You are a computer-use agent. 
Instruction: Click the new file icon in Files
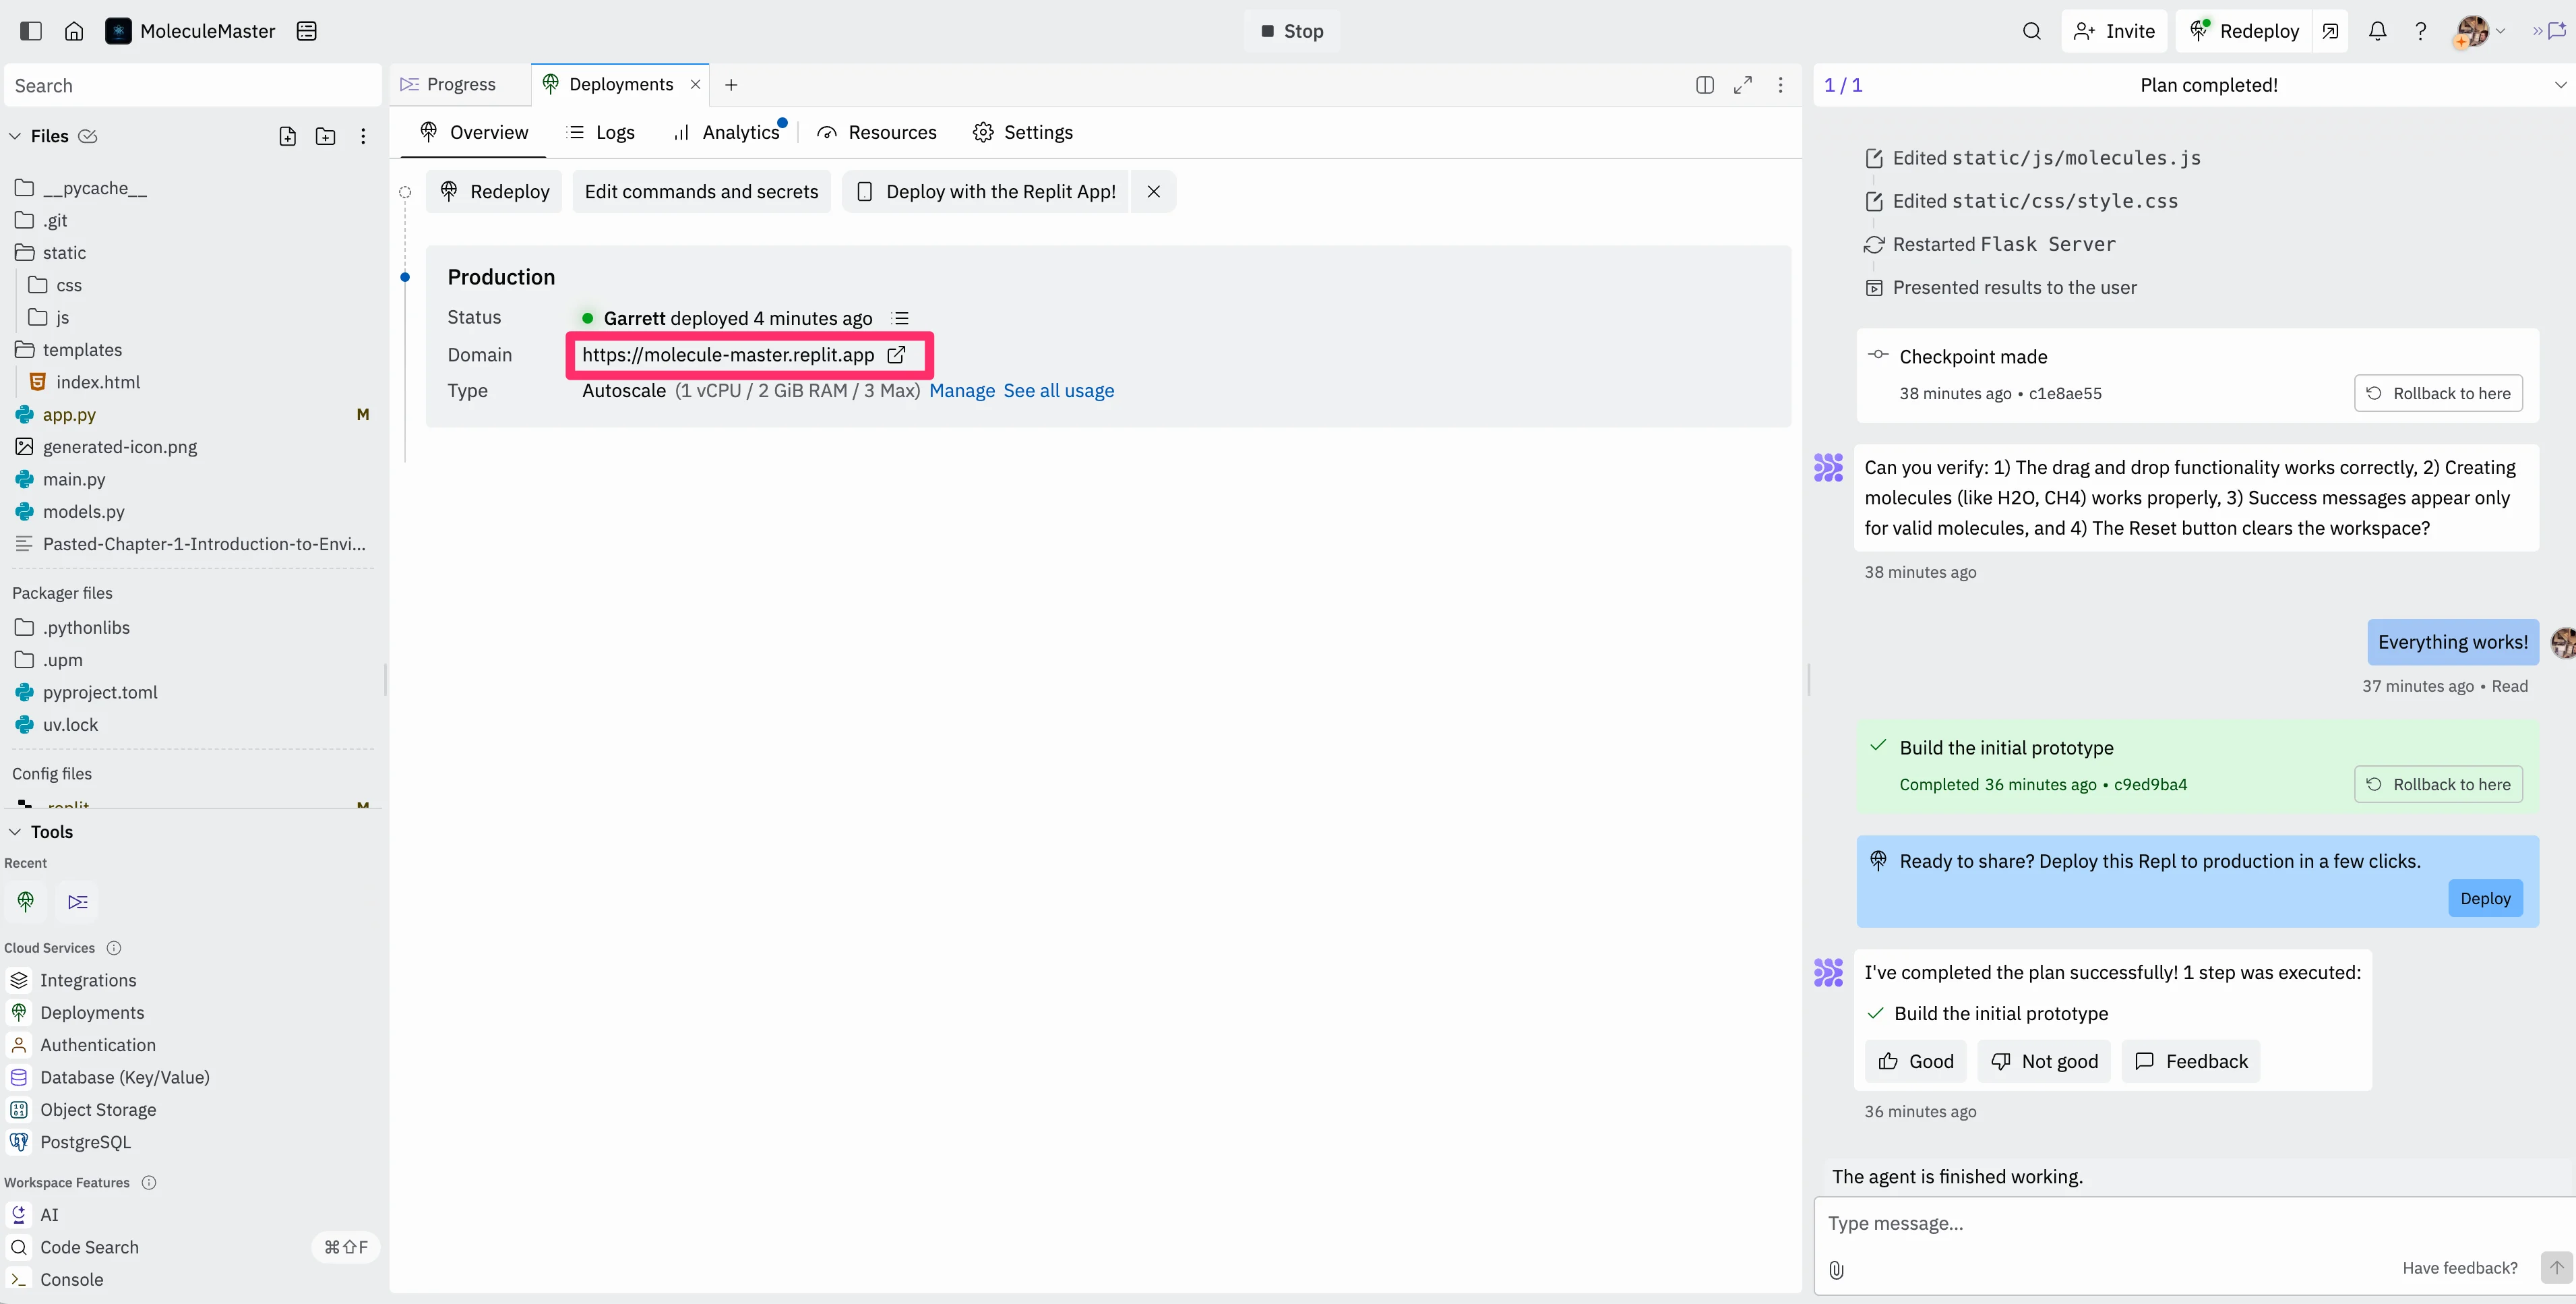click(288, 136)
